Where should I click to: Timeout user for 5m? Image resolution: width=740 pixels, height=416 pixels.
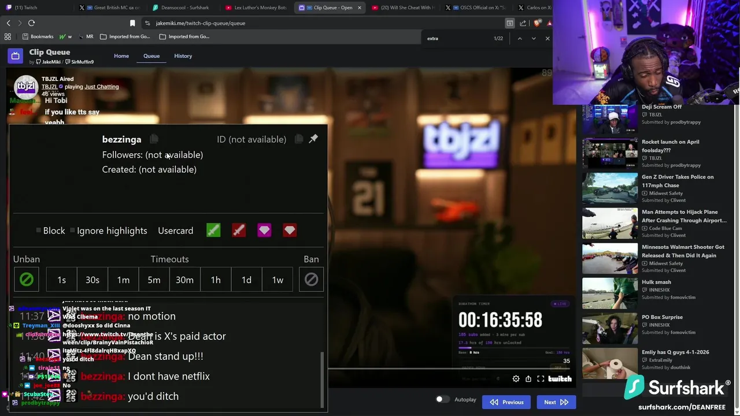154,280
